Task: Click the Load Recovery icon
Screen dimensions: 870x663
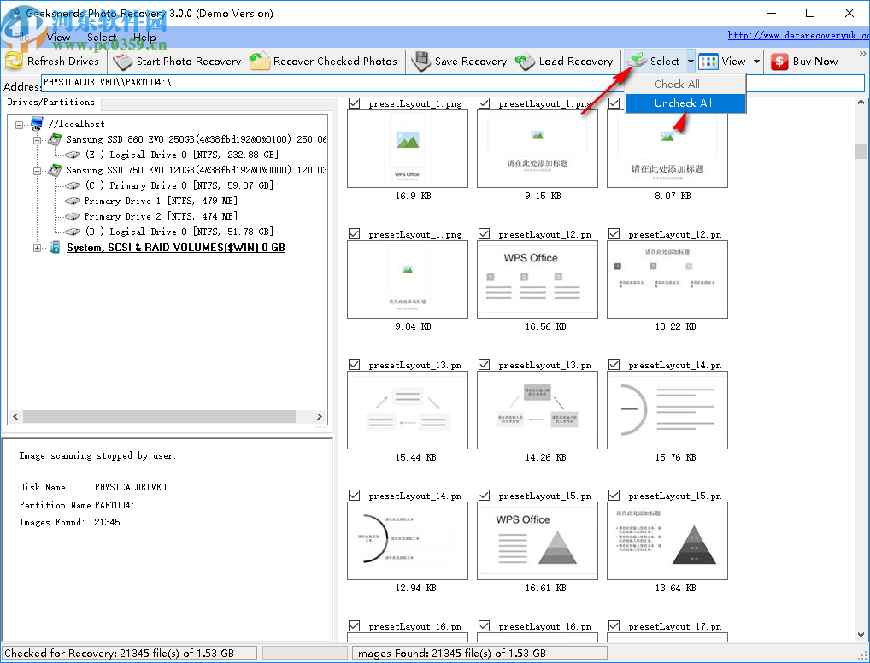Action: pos(525,61)
